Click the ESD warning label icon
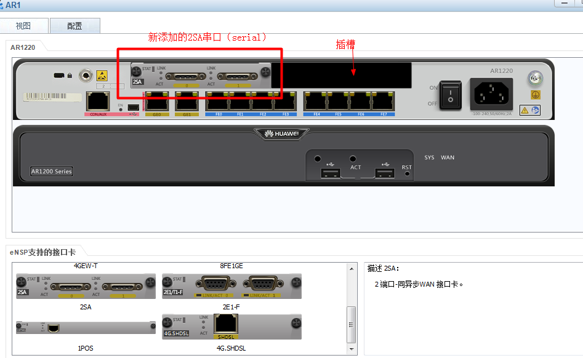This screenshot has height=358, width=583. [102, 76]
